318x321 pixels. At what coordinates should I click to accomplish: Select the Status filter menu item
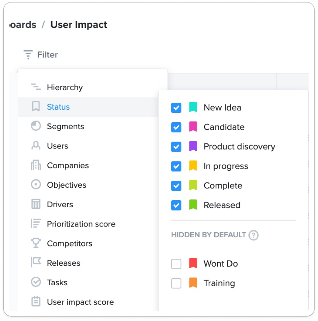coord(88,107)
